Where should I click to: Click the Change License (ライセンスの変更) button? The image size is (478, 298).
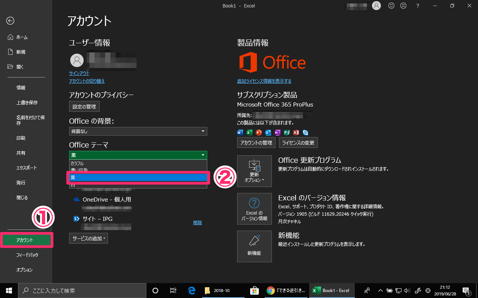click(x=298, y=143)
